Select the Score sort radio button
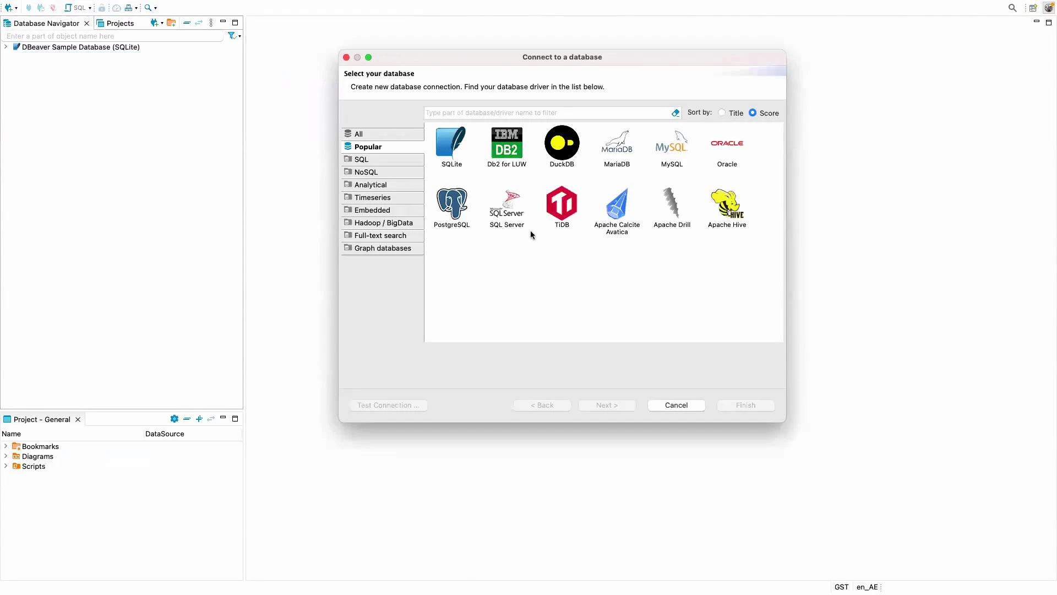 pyautogui.click(x=753, y=112)
